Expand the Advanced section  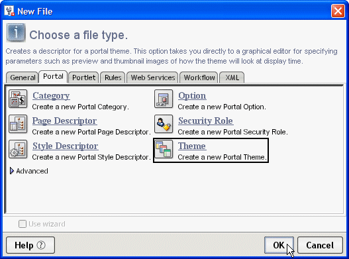[x=12, y=171]
